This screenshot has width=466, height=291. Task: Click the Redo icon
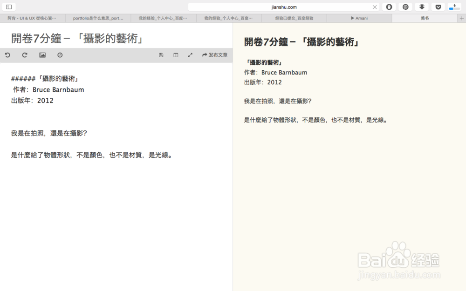24,55
